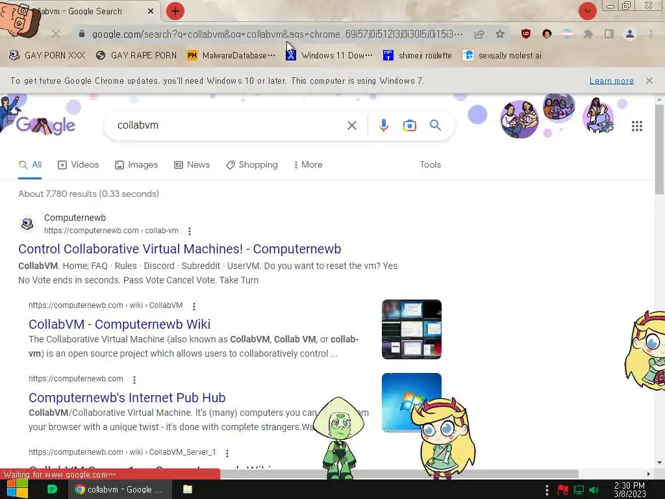Open File Explorer from taskbar
Screen dimensions: 665x499
click(x=188, y=489)
